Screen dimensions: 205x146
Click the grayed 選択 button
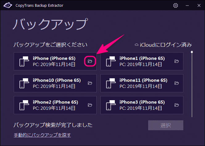[166, 125]
